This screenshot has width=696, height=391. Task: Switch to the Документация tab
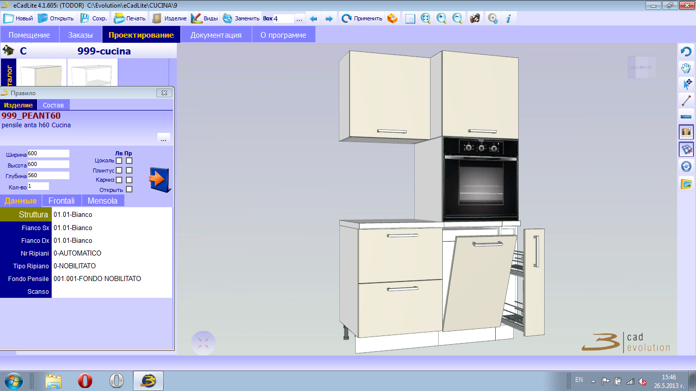pyautogui.click(x=216, y=35)
